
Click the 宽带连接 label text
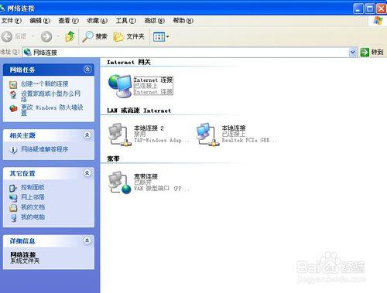click(x=146, y=176)
